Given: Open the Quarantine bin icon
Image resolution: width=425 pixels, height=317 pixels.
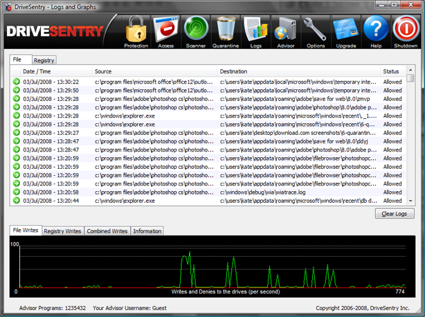Looking at the screenshot, I should click(x=226, y=32).
